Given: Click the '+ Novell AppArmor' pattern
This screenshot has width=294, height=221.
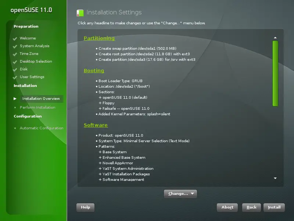Looking at the screenshot, I should point(116,163).
